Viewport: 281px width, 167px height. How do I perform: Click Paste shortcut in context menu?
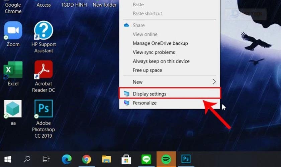click(x=170, y=14)
